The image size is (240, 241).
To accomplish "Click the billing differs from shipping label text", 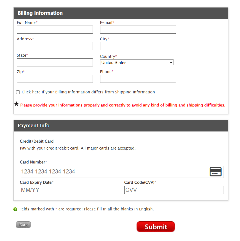I will [x=88, y=92].
